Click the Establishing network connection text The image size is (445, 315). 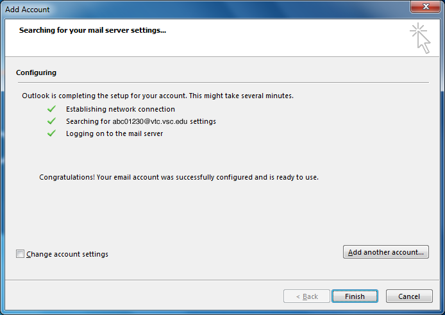pos(121,109)
